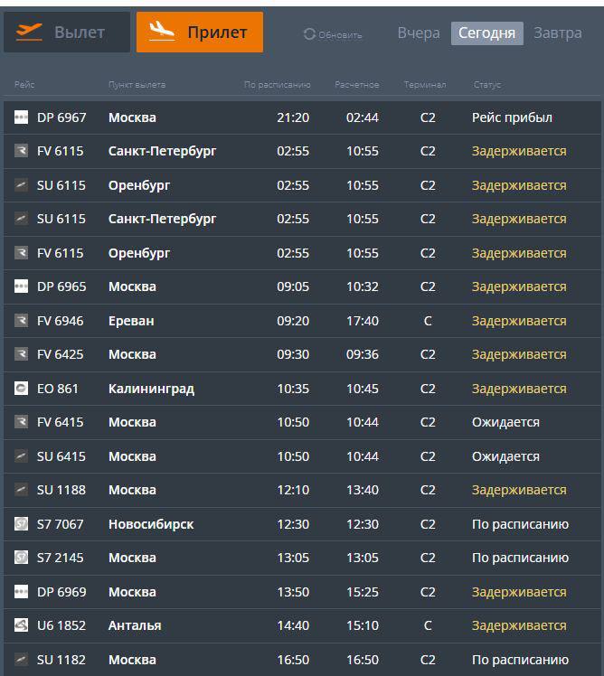The image size is (604, 676).
Task: Click the Pobeda logo beside DP 6969
Action: (21, 591)
